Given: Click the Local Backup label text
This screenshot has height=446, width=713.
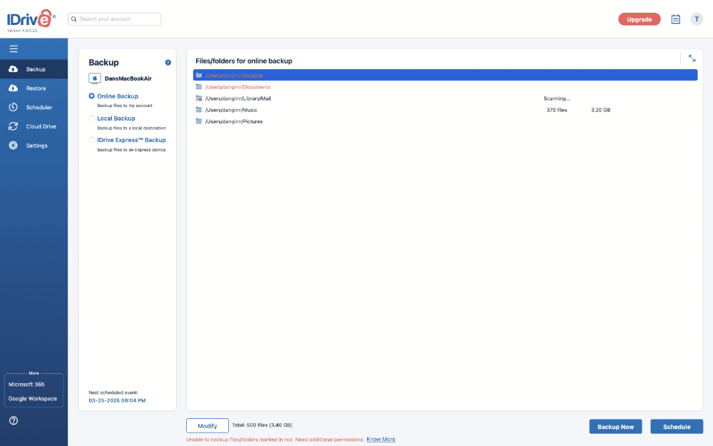Looking at the screenshot, I should click(x=116, y=118).
